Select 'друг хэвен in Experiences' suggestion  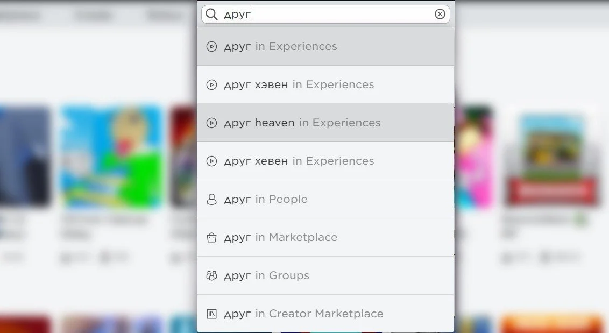coord(325,84)
